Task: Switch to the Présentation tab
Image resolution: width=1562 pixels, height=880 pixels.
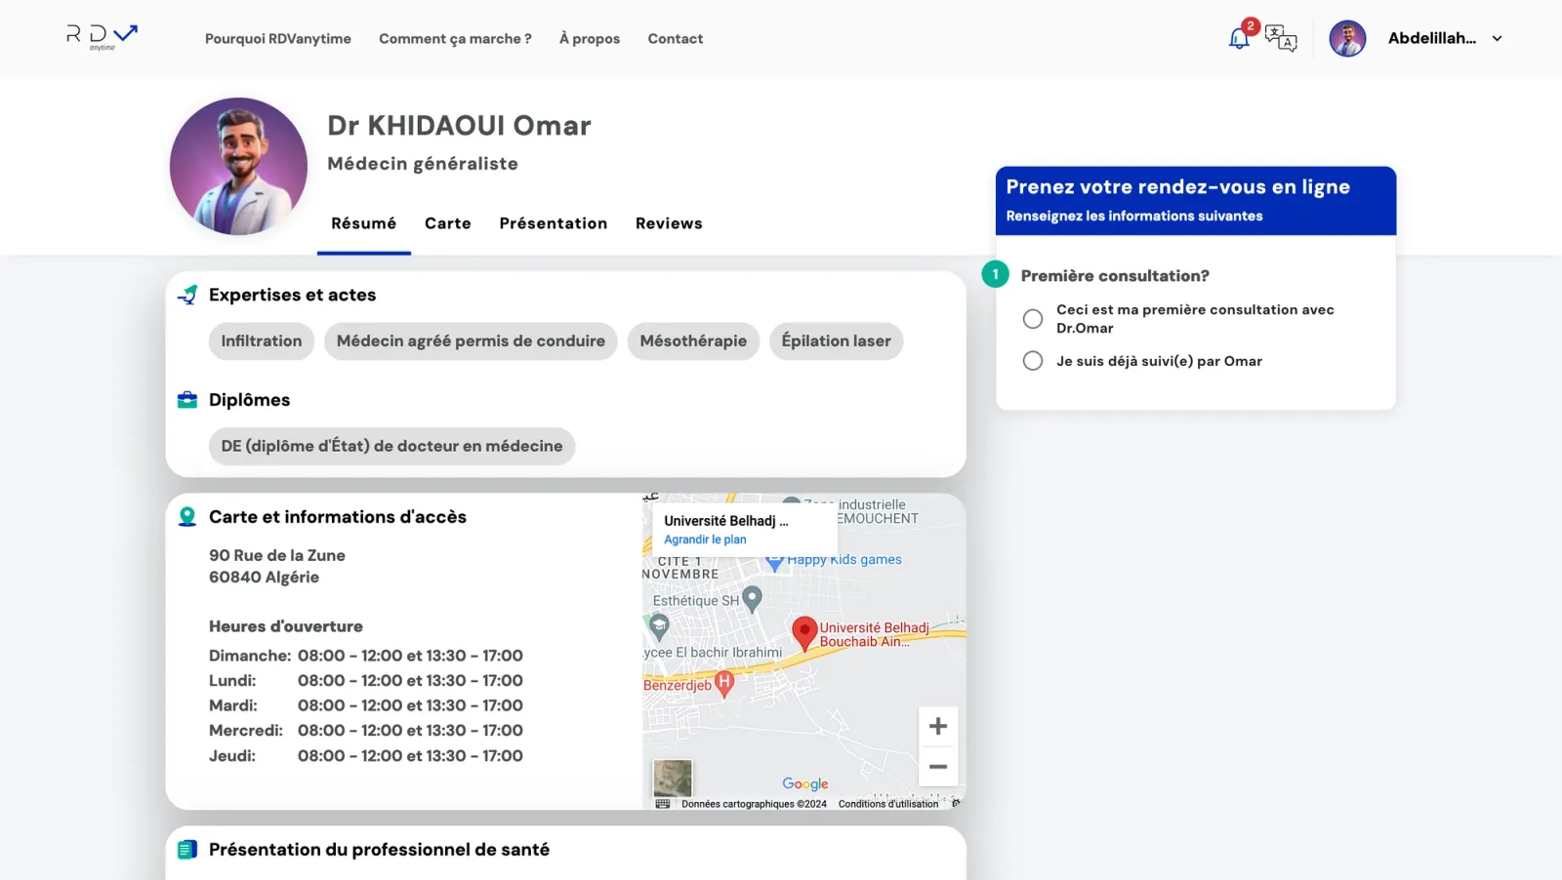Action: [554, 223]
